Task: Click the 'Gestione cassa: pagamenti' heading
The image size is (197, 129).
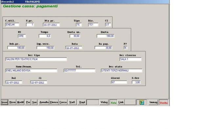Action: [x=30, y=6]
